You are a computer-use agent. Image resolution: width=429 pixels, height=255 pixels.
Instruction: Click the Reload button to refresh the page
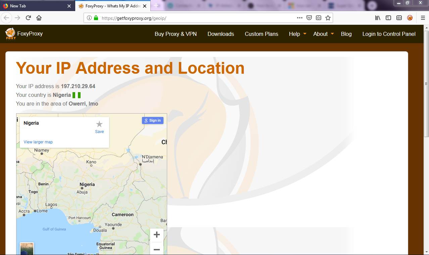28,18
